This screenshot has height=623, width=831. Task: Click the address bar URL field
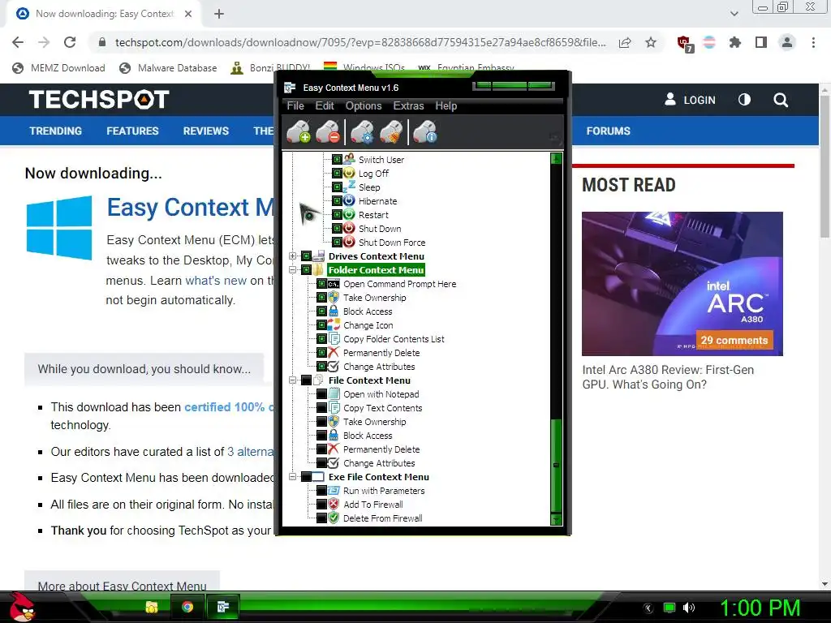[x=360, y=42]
